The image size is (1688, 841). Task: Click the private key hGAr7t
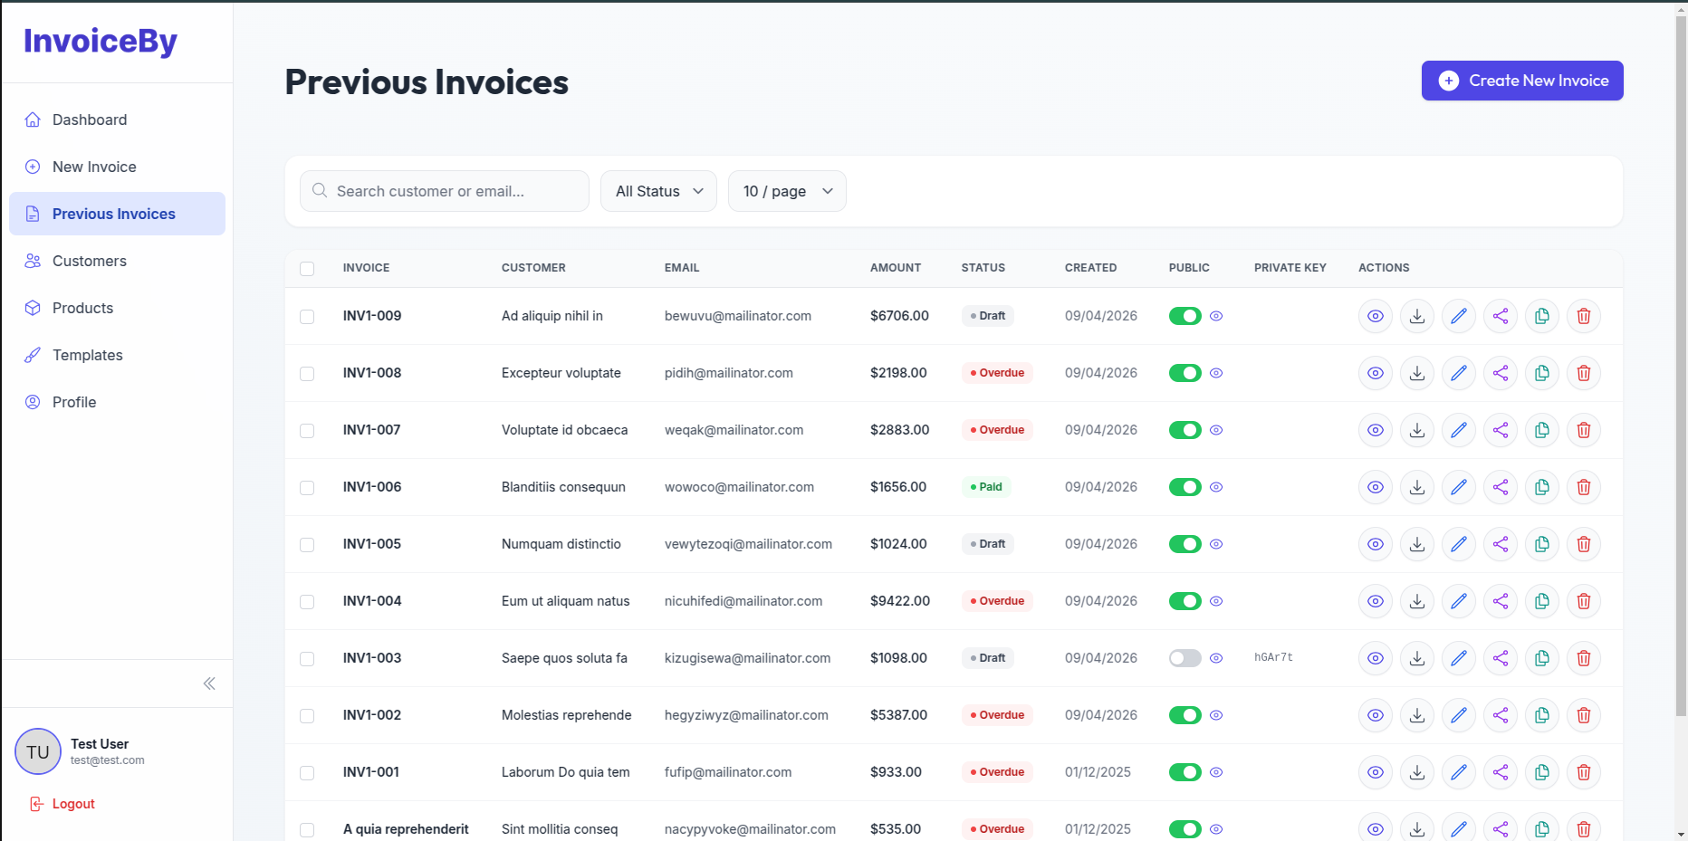(x=1273, y=657)
